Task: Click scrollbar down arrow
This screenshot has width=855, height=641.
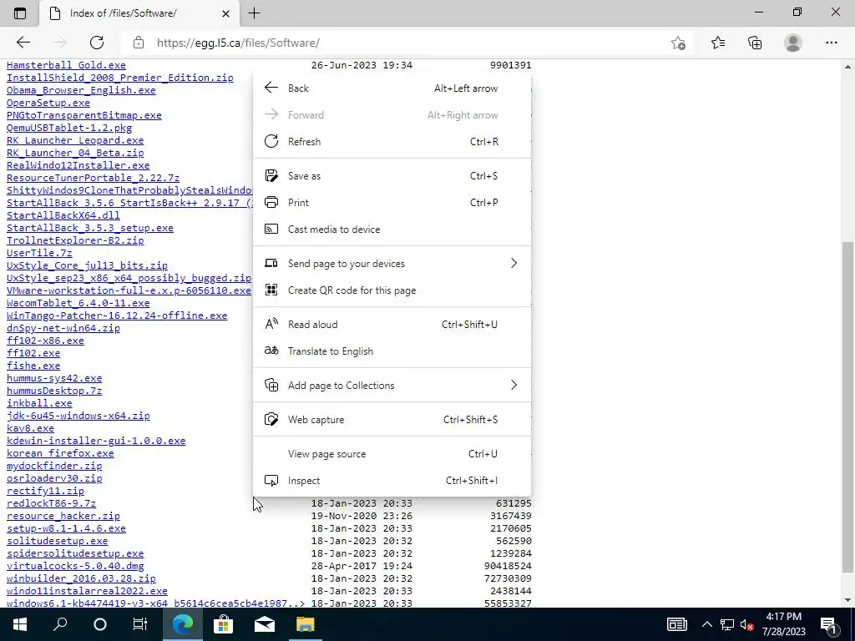Action: coord(847,600)
